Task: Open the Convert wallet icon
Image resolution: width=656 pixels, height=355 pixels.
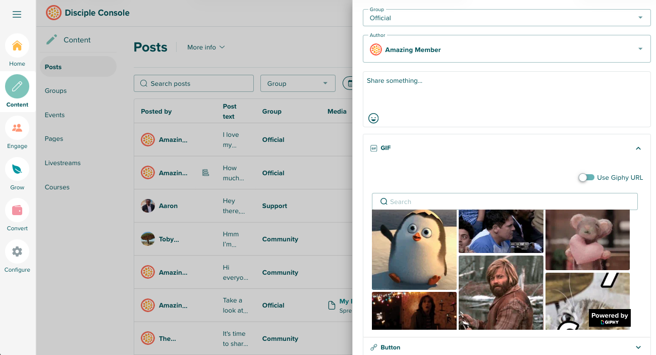Action: click(x=17, y=210)
